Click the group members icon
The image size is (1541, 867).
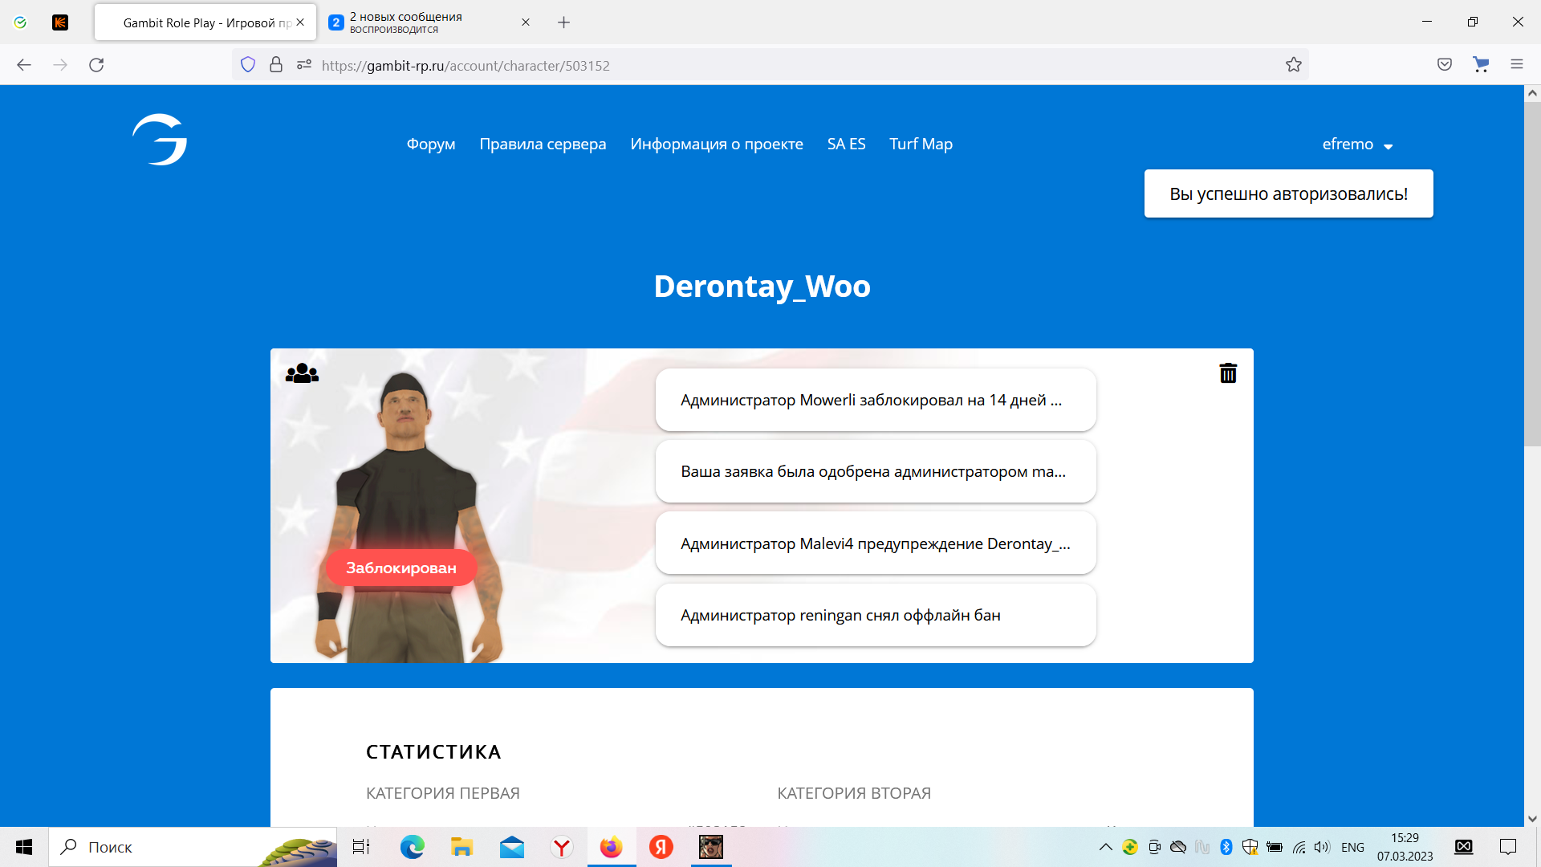coord(302,373)
